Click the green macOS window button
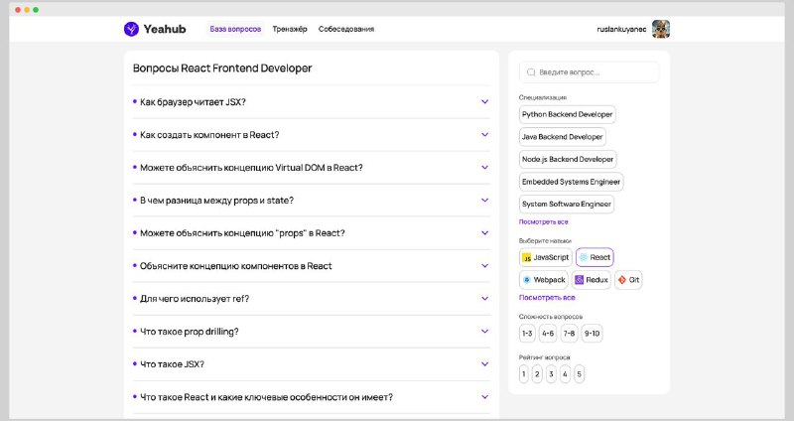This screenshot has width=794, height=421. click(x=36, y=10)
